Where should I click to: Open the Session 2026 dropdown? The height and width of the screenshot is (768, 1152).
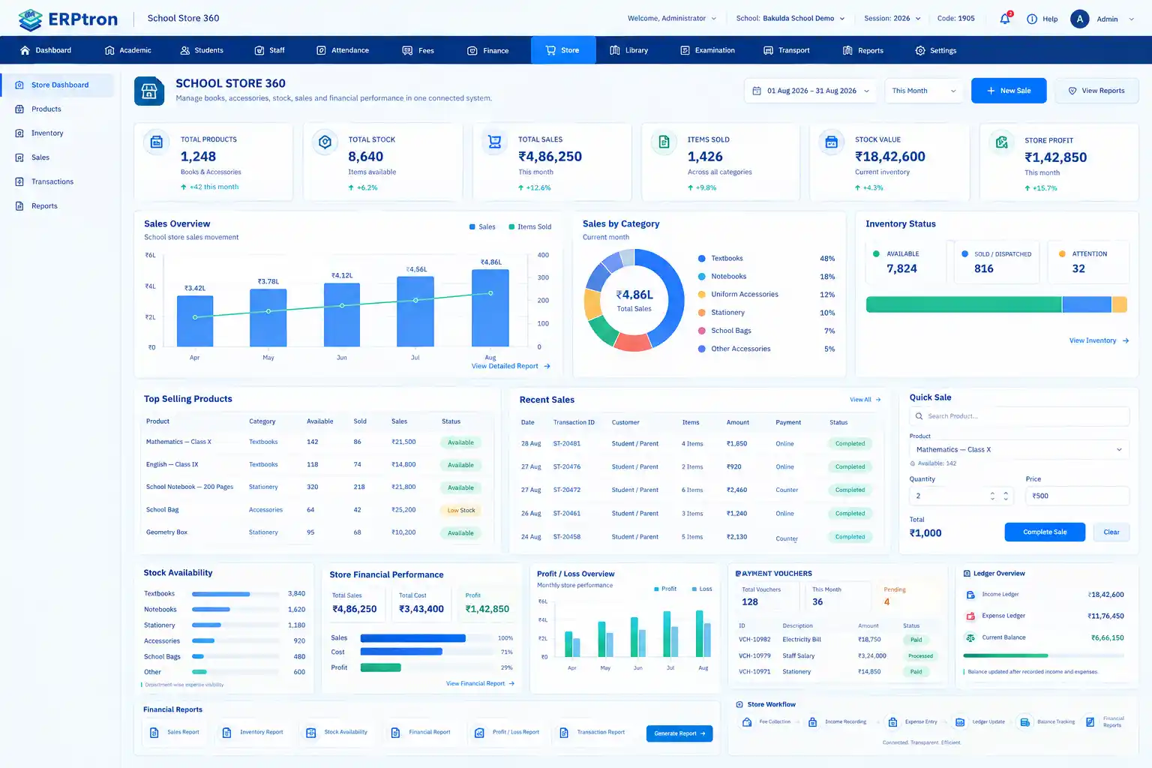pyautogui.click(x=892, y=19)
